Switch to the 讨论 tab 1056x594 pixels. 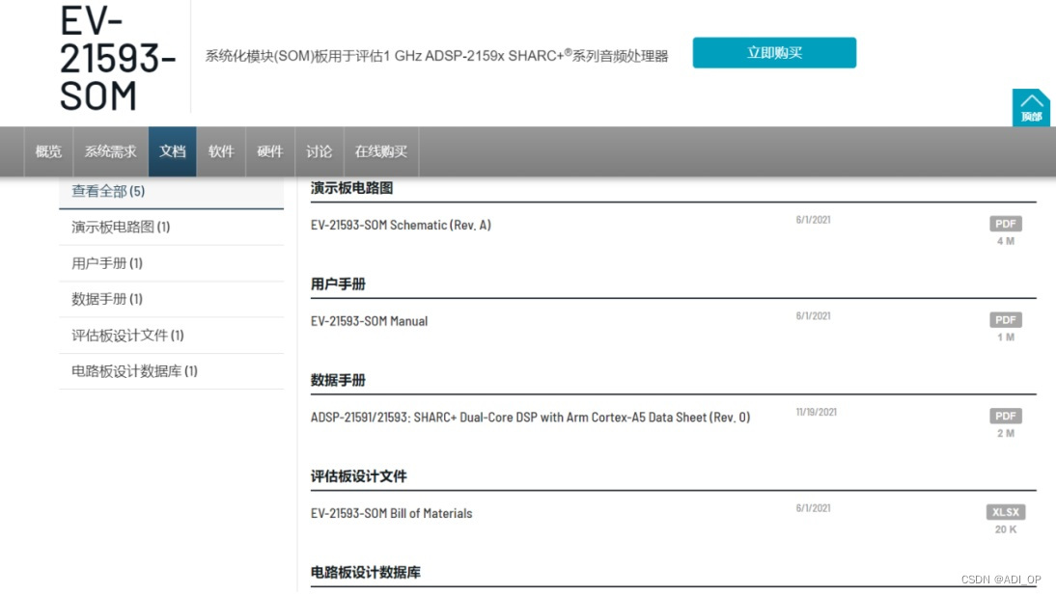click(x=320, y=151)
